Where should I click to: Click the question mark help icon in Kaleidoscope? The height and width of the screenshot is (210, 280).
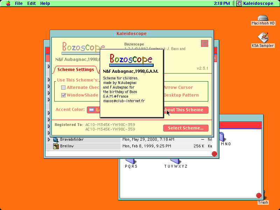point(204,43)
